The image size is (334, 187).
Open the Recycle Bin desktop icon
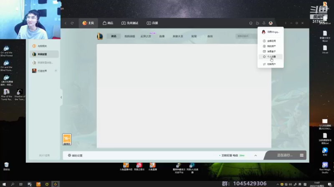point(6,167)
